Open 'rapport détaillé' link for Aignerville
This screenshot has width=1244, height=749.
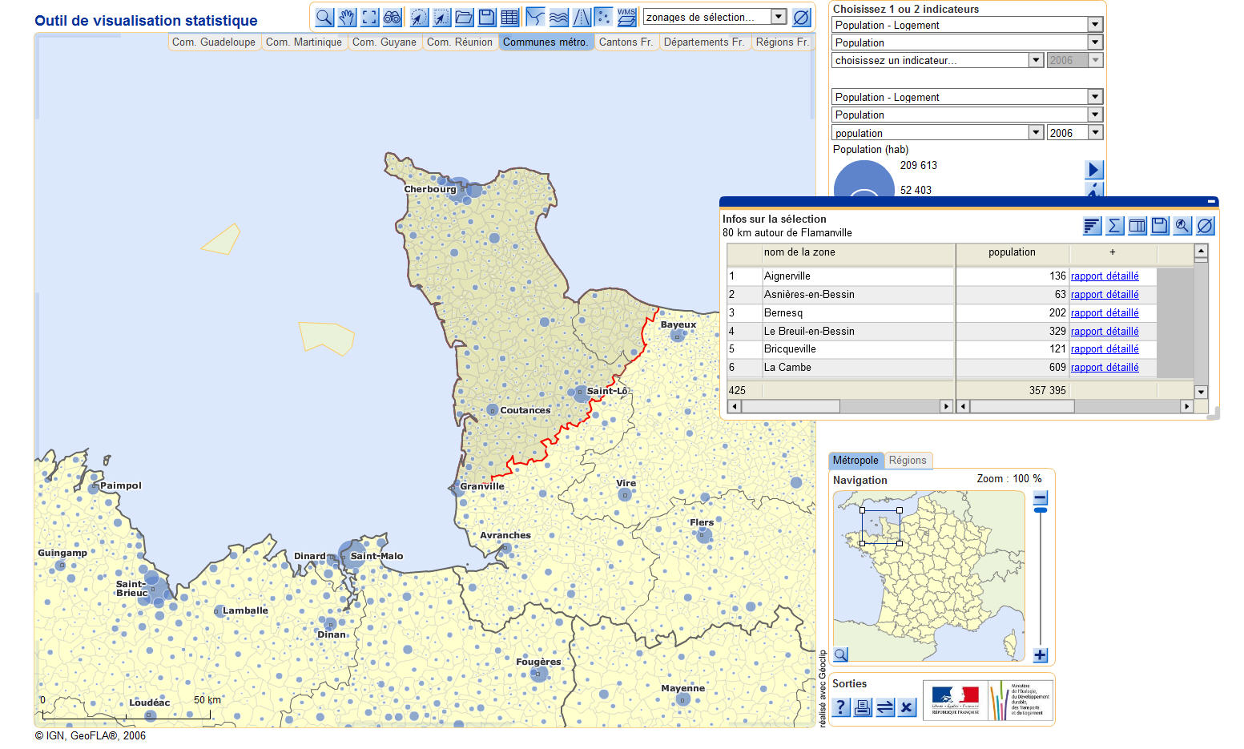(1105, 276)
